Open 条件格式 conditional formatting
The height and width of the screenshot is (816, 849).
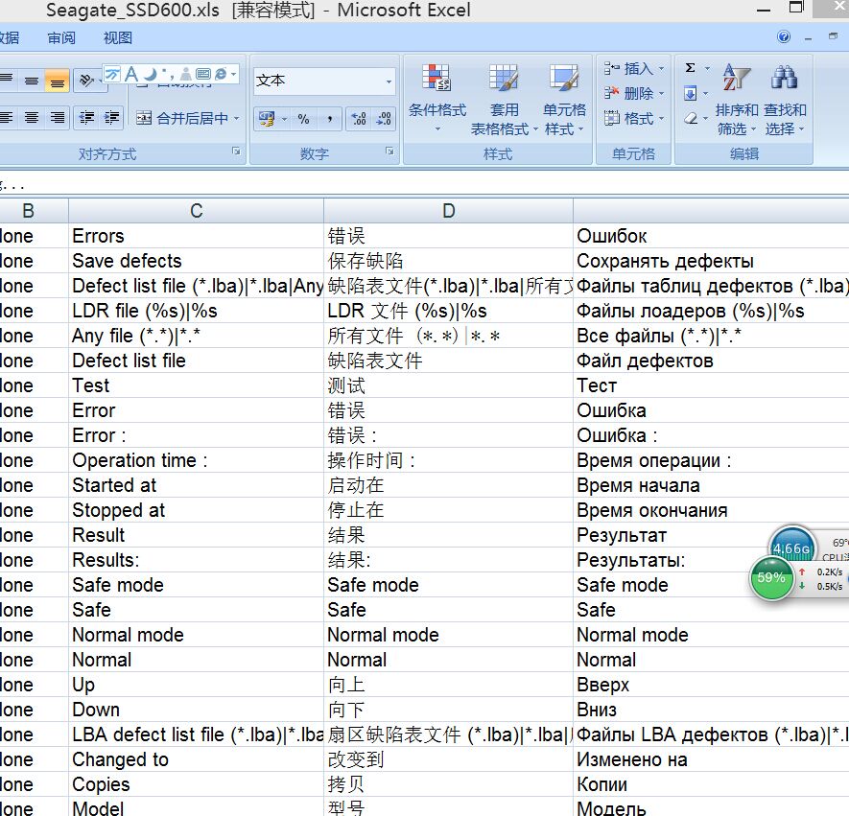click(x=436, y=98)
